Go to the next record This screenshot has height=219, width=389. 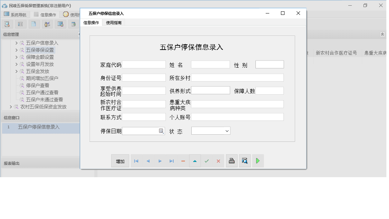[160, 161]
